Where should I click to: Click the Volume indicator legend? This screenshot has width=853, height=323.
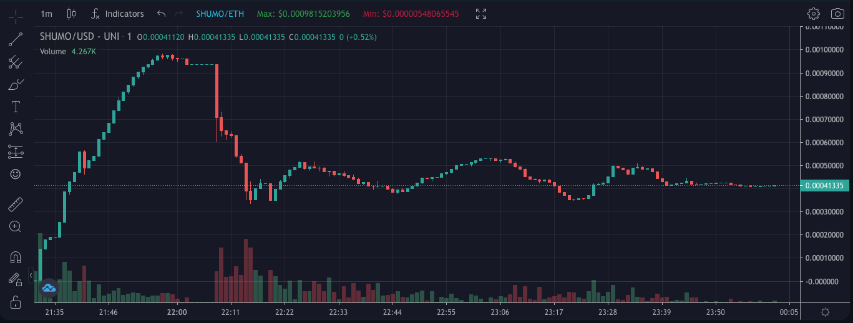[x=53, y=52]
